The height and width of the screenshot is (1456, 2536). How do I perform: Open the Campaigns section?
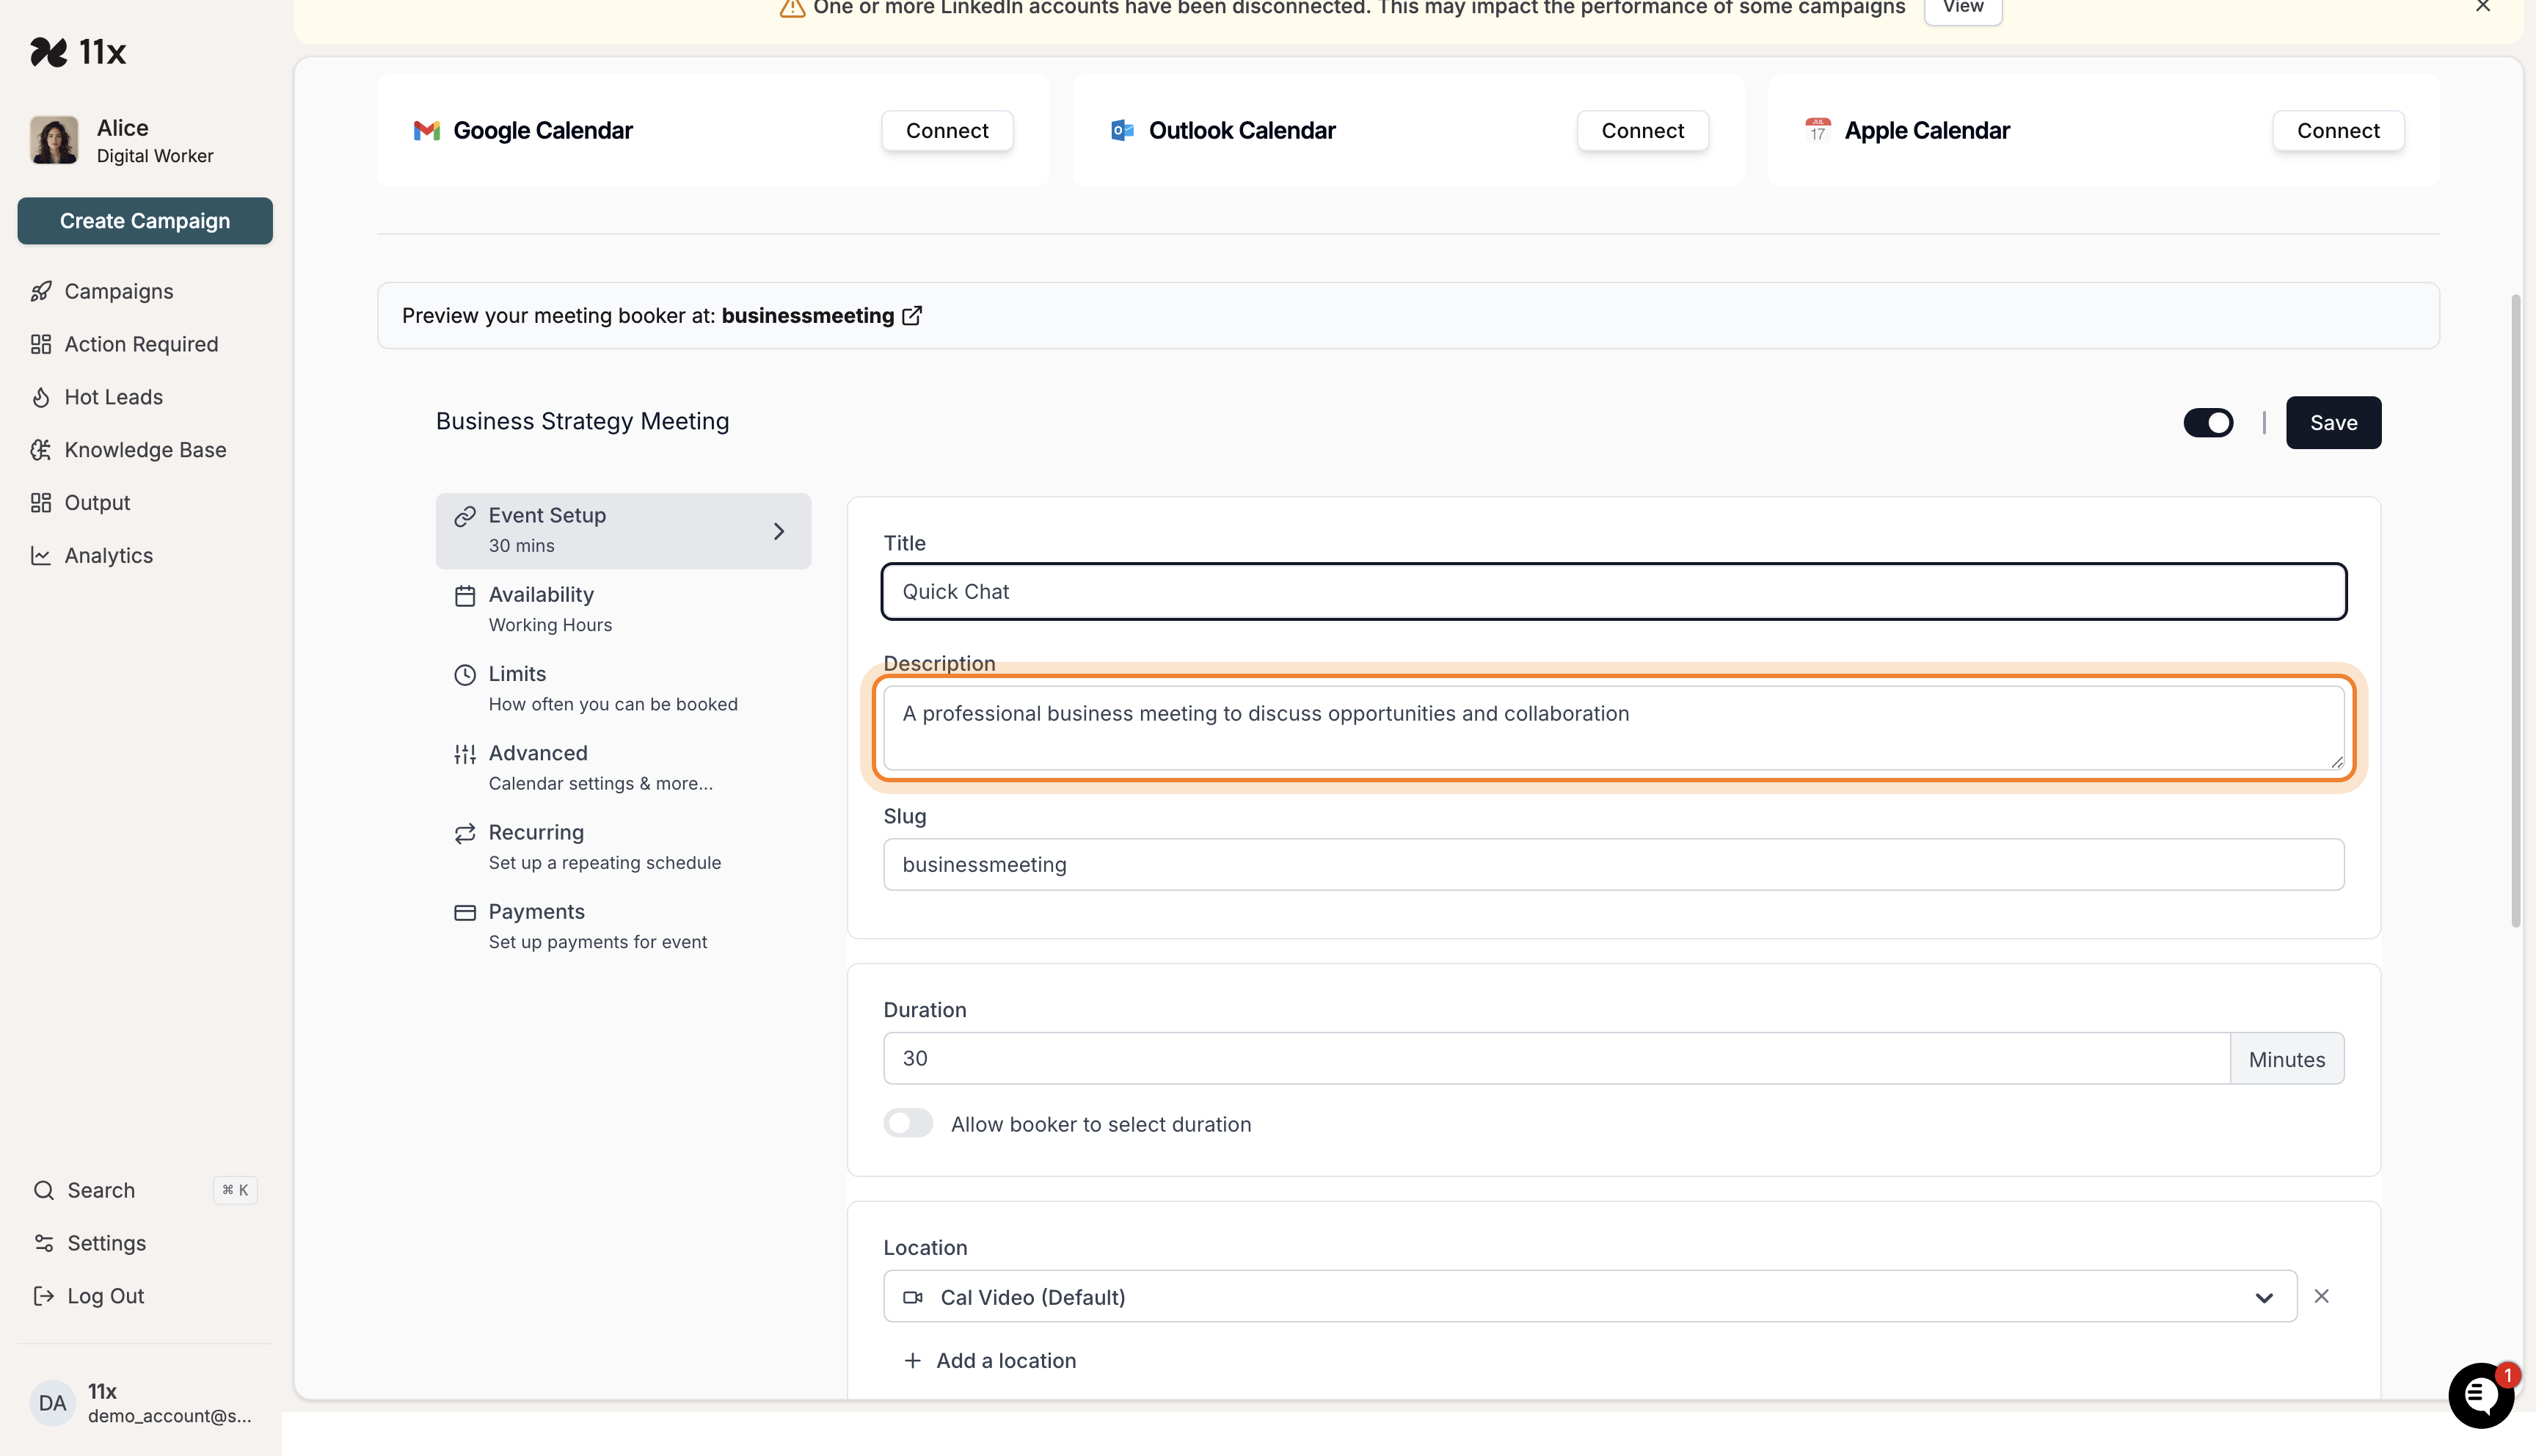tap(118, 291)
